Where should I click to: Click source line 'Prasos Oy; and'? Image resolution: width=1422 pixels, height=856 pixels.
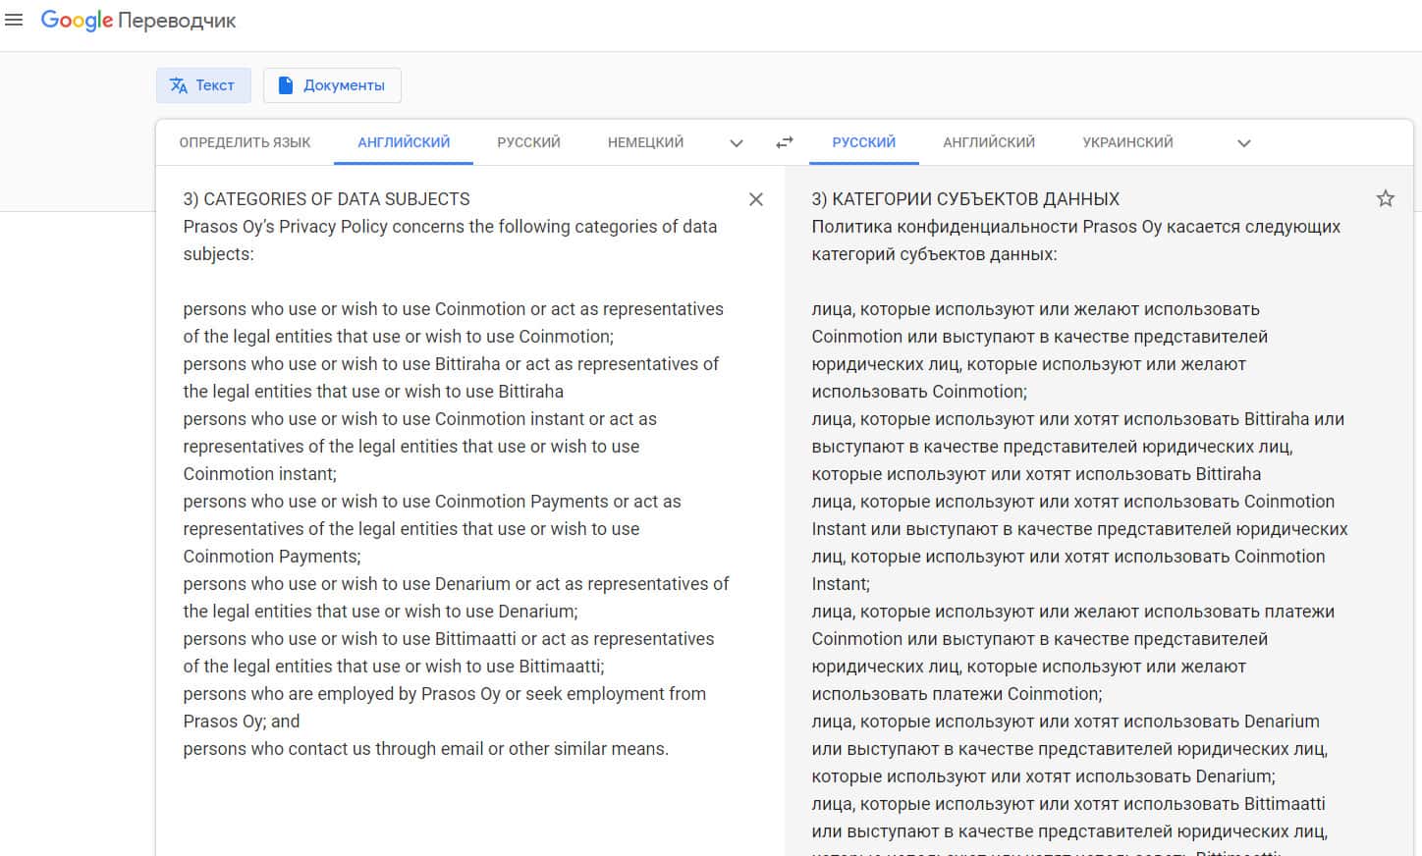pyautogui.click(x=242, y=722)
